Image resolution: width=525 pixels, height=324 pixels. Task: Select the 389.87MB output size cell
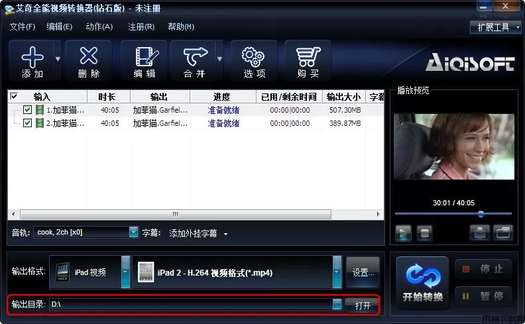pyautogui.click(x=345, y=123)
